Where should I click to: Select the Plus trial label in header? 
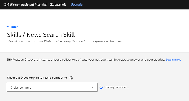(40, 5)
